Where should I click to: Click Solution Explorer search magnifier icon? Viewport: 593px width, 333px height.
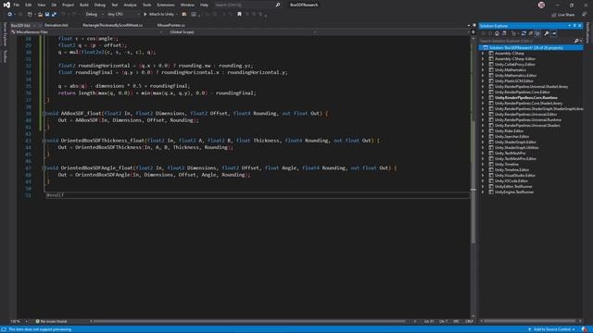coord(576,41)
